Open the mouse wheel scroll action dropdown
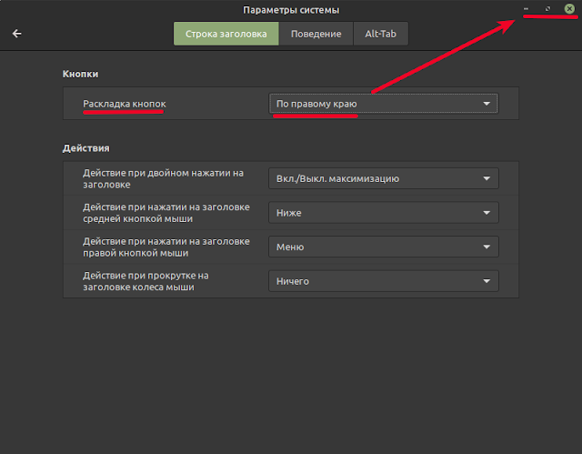The height and width of the screenshot is (454, 582). click(384, 281)
